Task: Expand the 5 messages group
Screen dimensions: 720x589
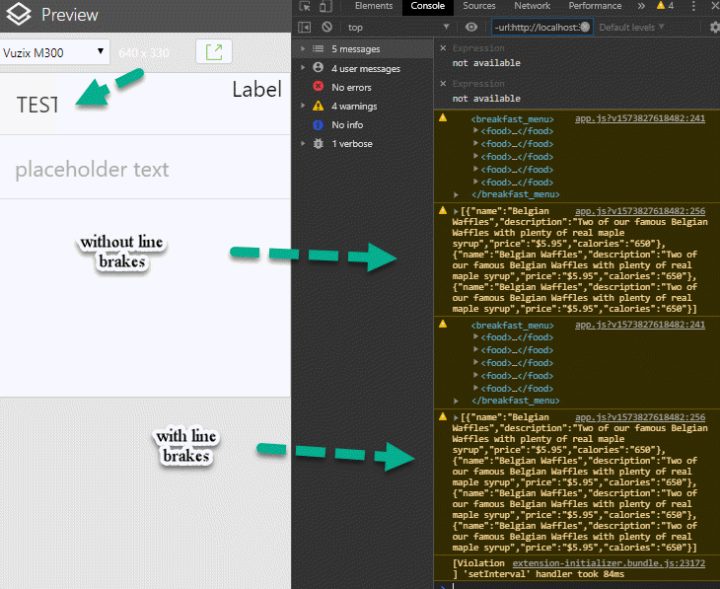Action: (304, 48)
